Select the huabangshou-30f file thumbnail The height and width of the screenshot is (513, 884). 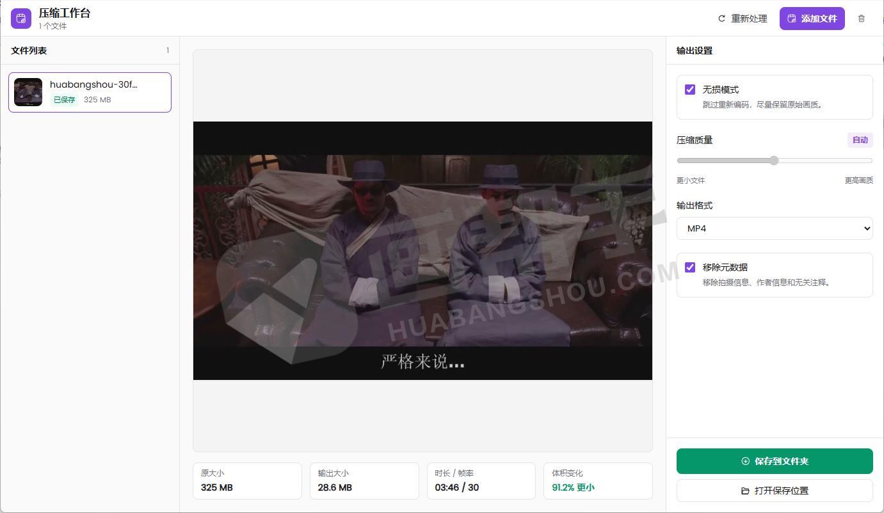click(x=28, y=92)
